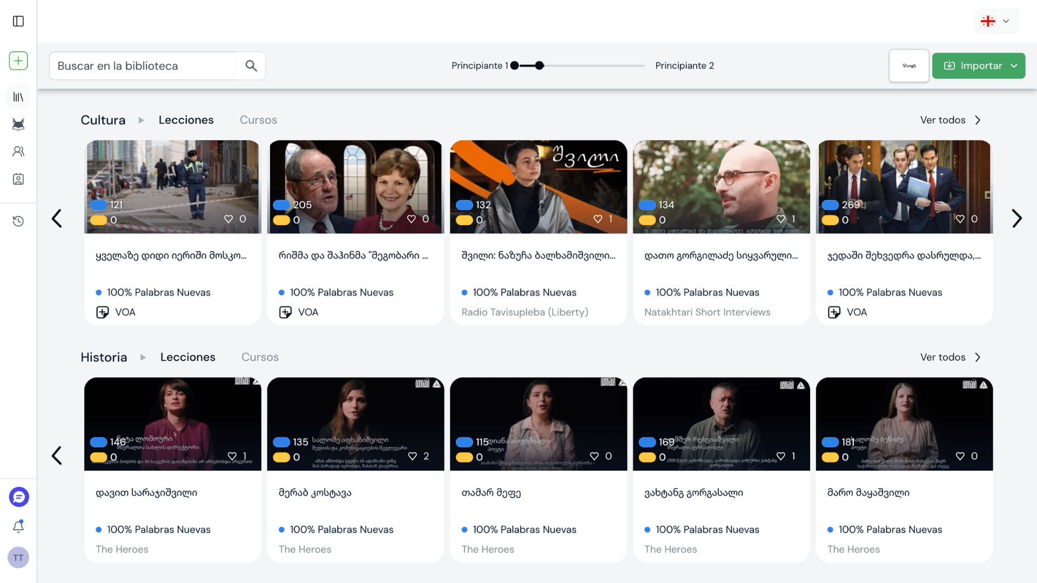Viewport: 1037px width, 583px height.
Task: Open the language flag dropdown
Action: [997, 21]
